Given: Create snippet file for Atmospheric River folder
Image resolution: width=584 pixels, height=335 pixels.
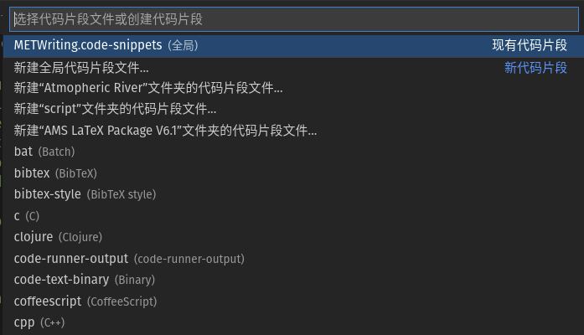Looking at the screenshot, I should 148,88.
